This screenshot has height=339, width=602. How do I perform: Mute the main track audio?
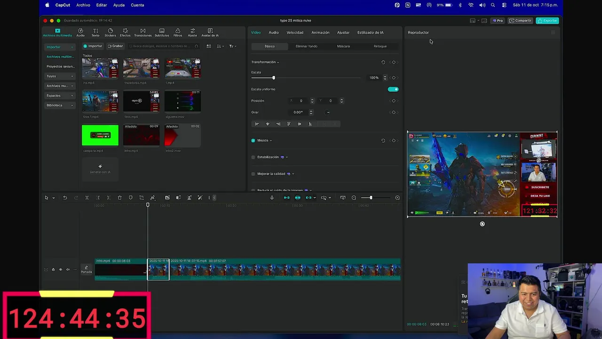[68, 269]
